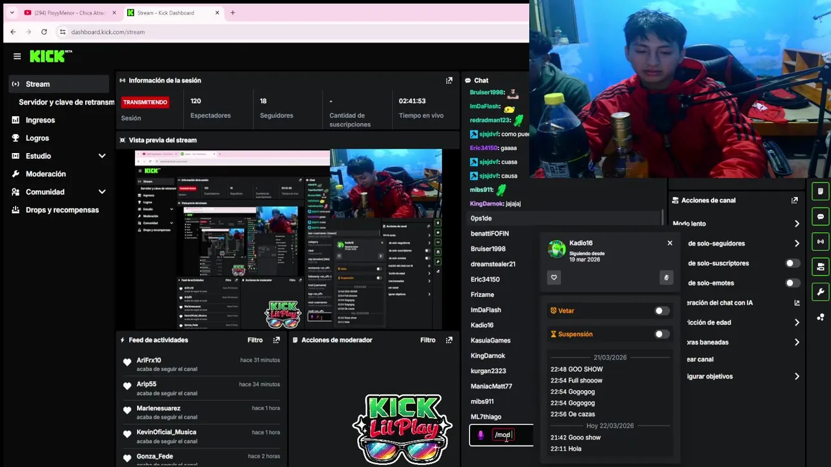Select KingDarnok from the user list

coord(488,355)
